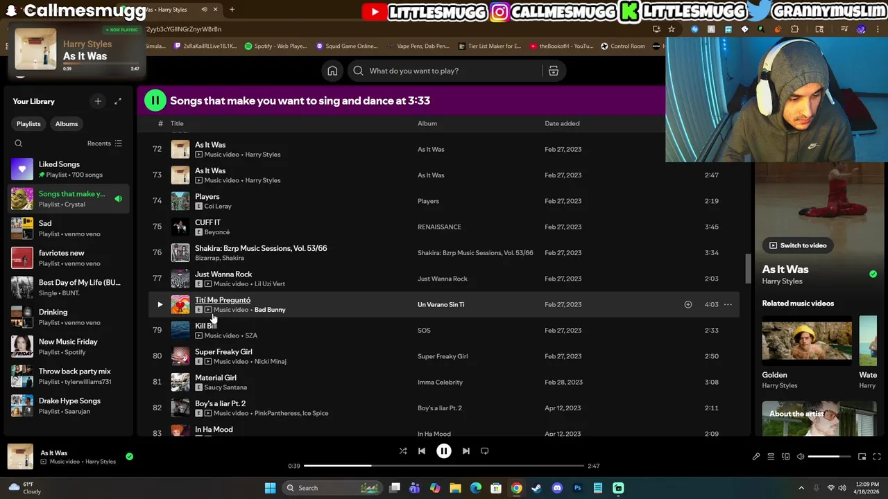Go to Spotify Home via house icon
This screenshot has height=499, width=888.
(x=332, y=71)
